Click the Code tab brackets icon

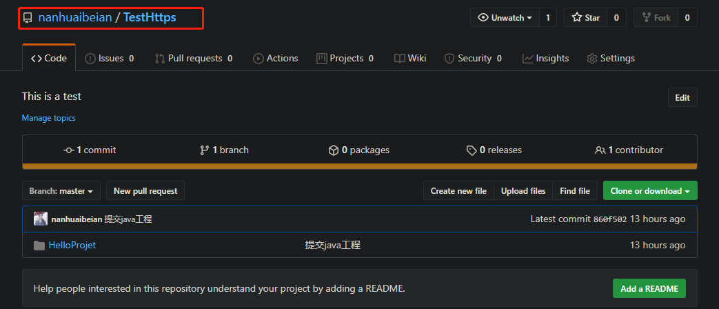tap(37, 59)
